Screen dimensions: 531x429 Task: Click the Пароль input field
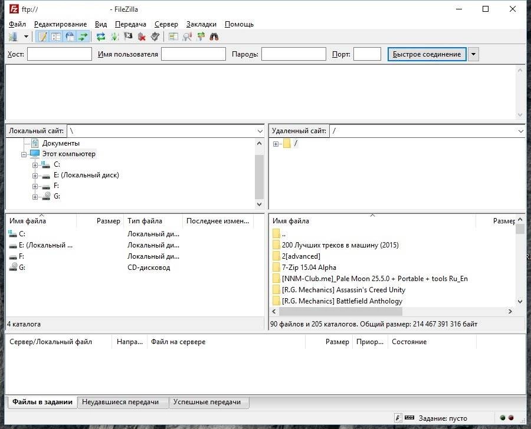pos(294,54)
